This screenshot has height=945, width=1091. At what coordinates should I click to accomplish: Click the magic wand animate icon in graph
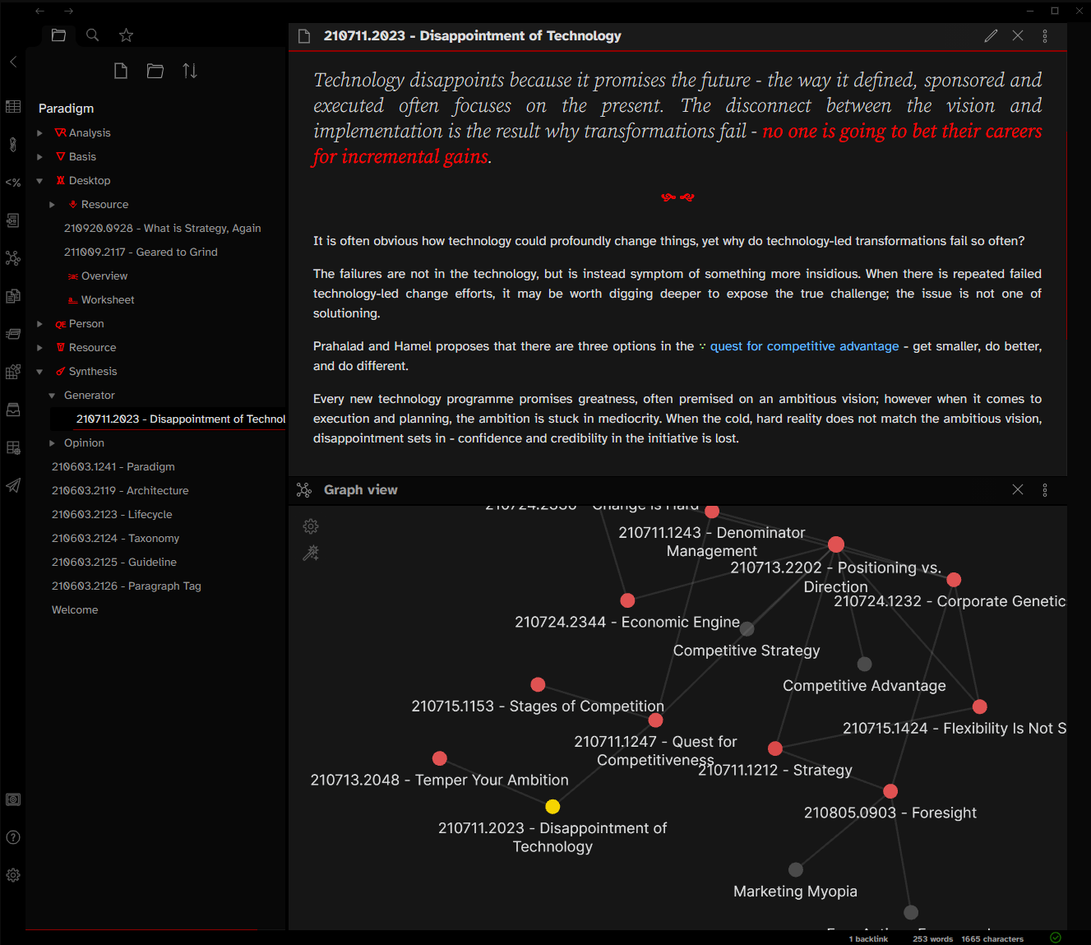tap(311, 554)
